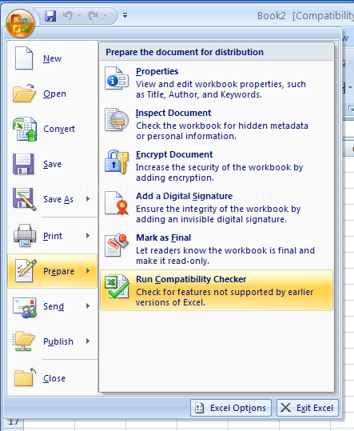Click the Encrypt Document padlock icon
The width and height of the screenshot is (354, 431).
point(117,162)
